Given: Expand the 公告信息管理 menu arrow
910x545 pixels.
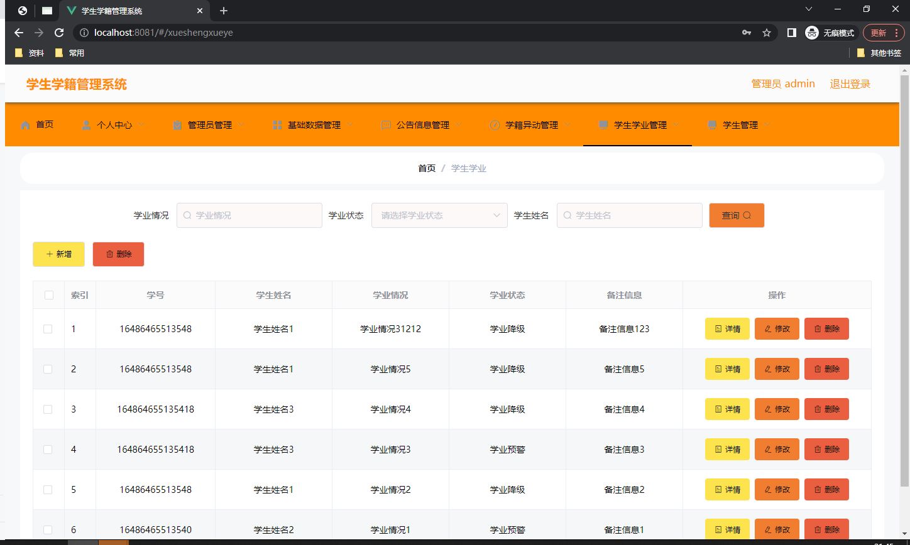Looking at the screenshot, I should 458,124.
